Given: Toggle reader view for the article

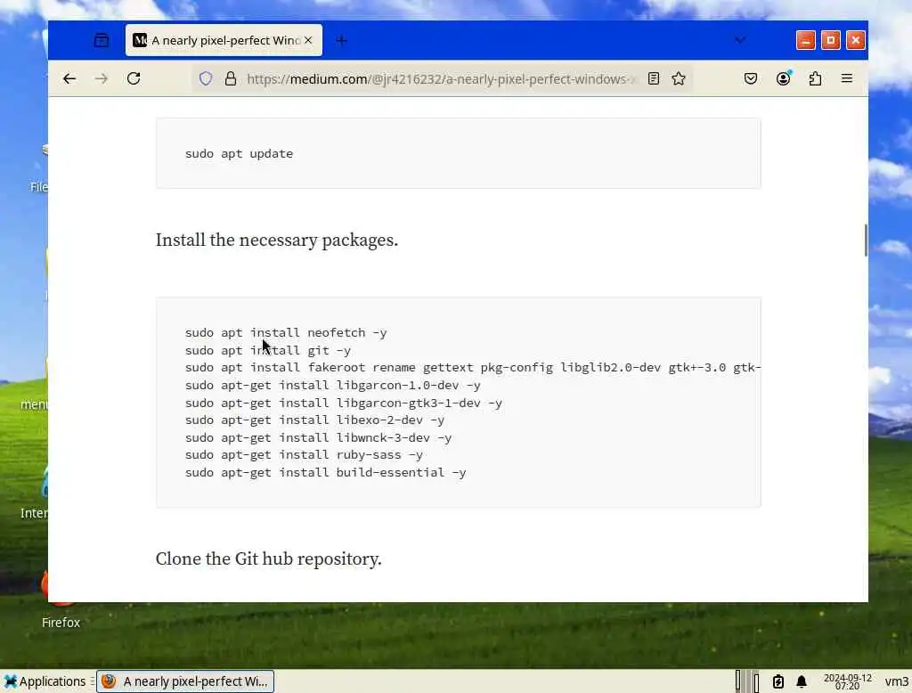Looking at the screenshot, I should [653, 78].
